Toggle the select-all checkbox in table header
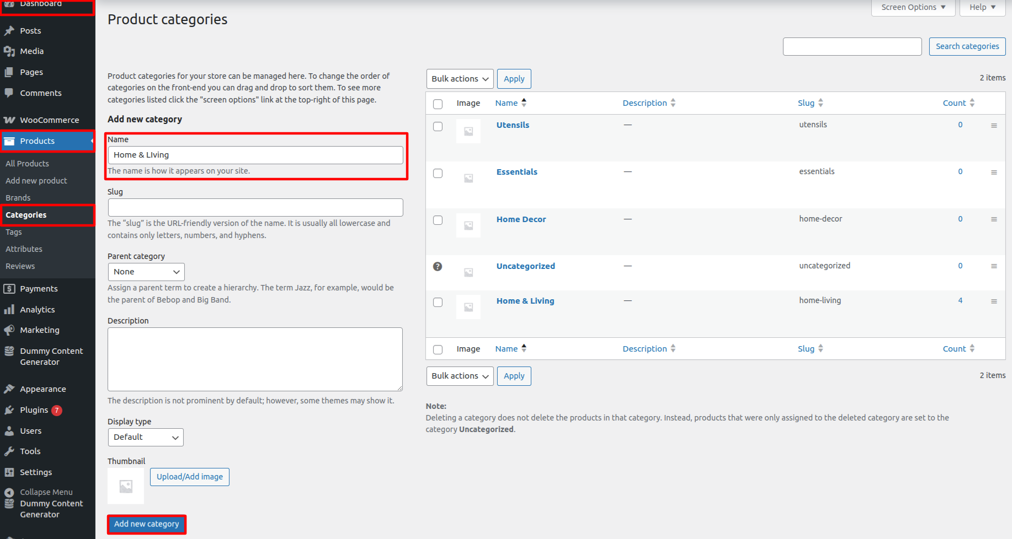This screenshot has width=1012, height=539. click(x=438, y=104)
